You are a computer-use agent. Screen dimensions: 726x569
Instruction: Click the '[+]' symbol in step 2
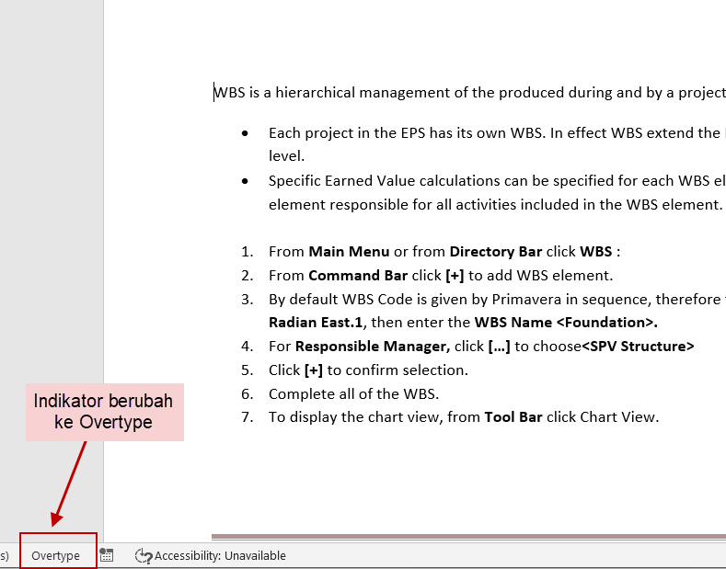tap(455, 275)
